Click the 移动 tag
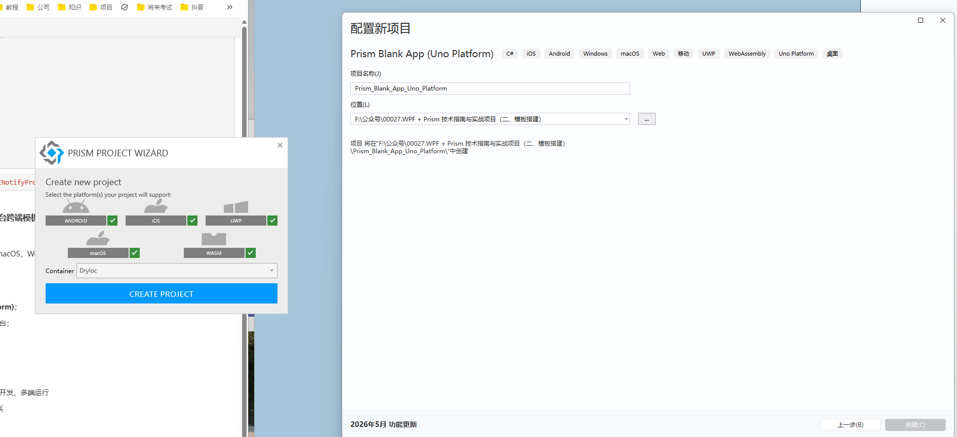The image size is (957, 437). click(684, 54)
